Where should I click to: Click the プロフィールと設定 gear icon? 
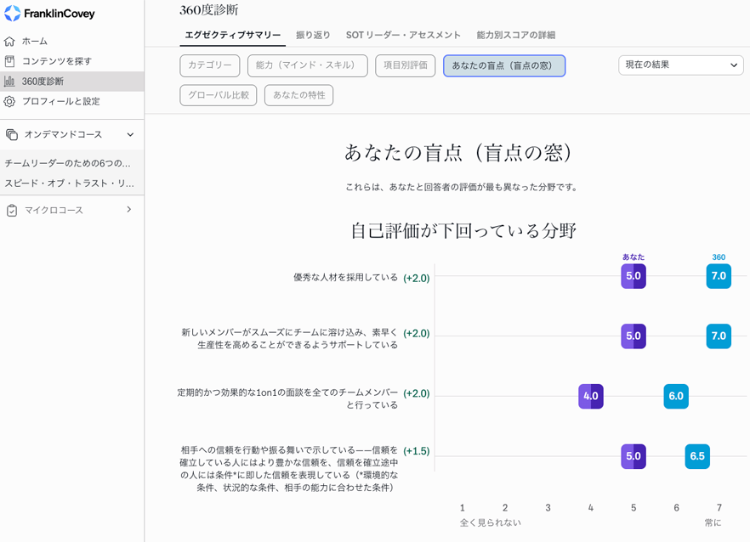pos(10,101)
